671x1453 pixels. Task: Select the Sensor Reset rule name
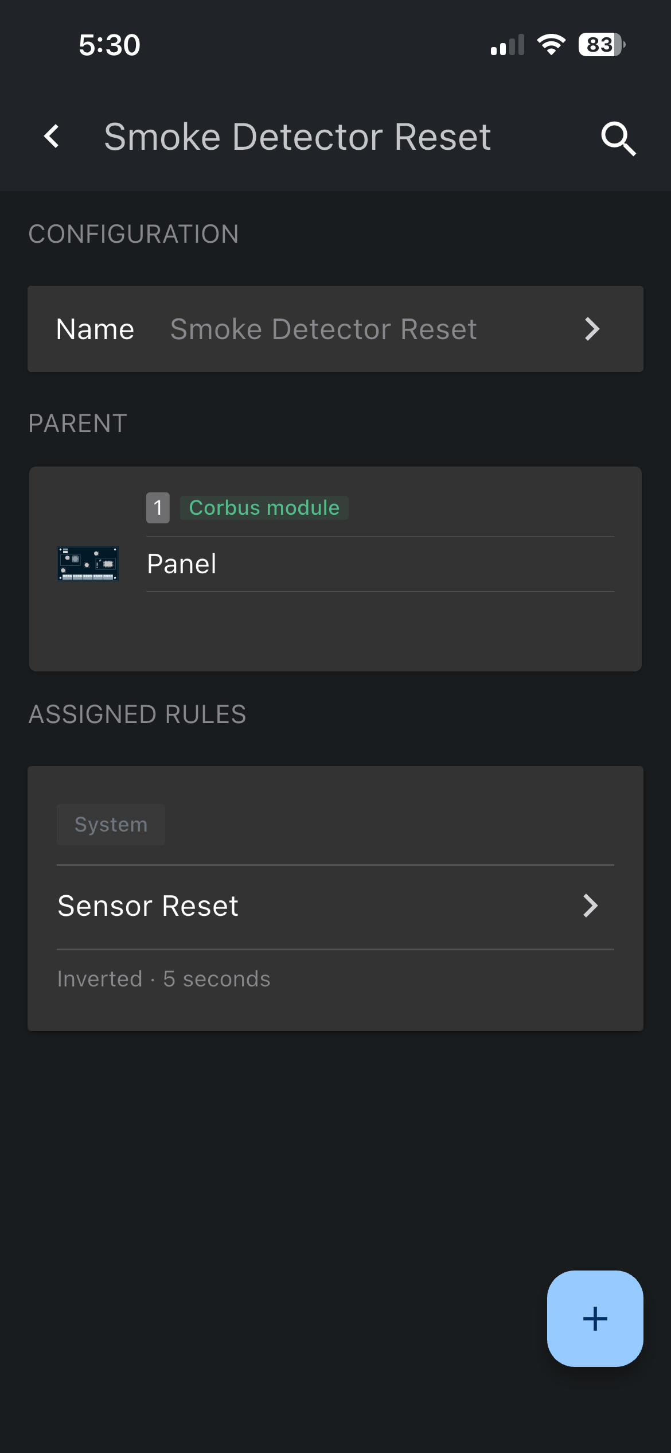pyautogui.click(x=148, y=906)
